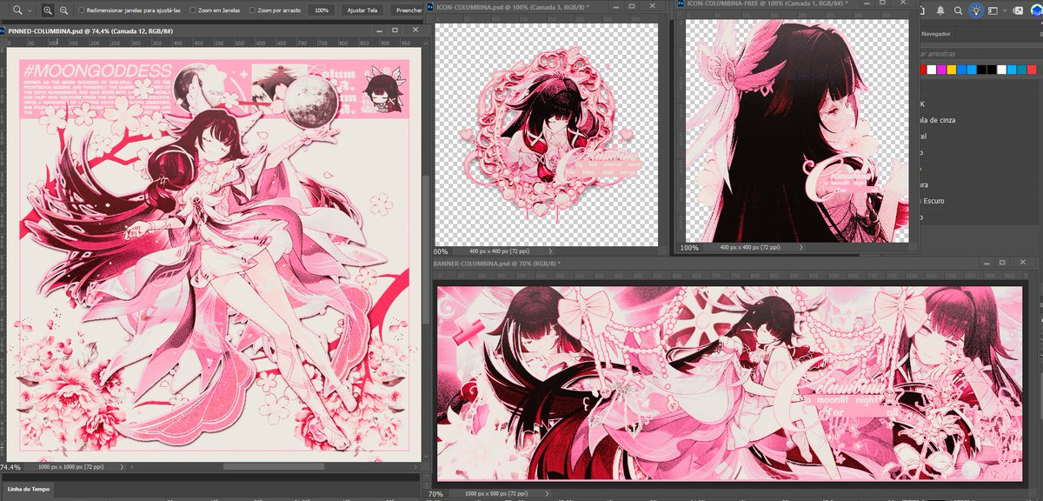Toggle the Zoom por arrasto checkbox
This screenshot has width=1043, height=501.
pos(253,10)
